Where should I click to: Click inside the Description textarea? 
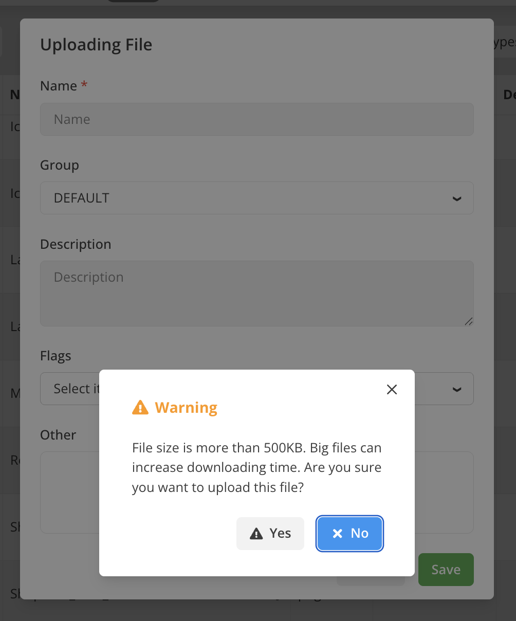tap(256, 294)
